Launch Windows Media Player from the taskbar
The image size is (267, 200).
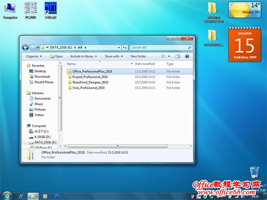click(45, 196)
